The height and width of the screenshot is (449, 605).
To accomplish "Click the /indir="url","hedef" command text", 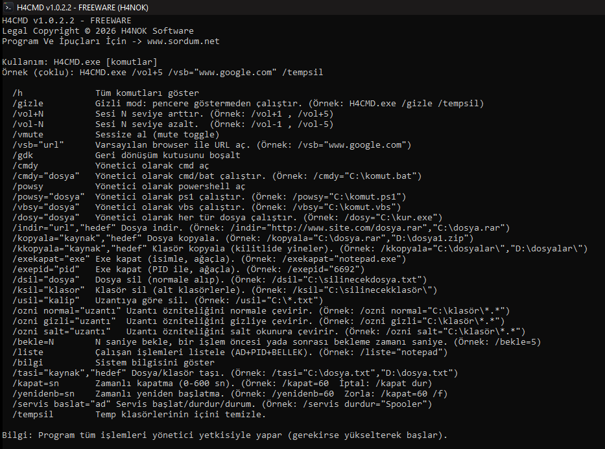I will pyautogui.click(x=64, y=228).
